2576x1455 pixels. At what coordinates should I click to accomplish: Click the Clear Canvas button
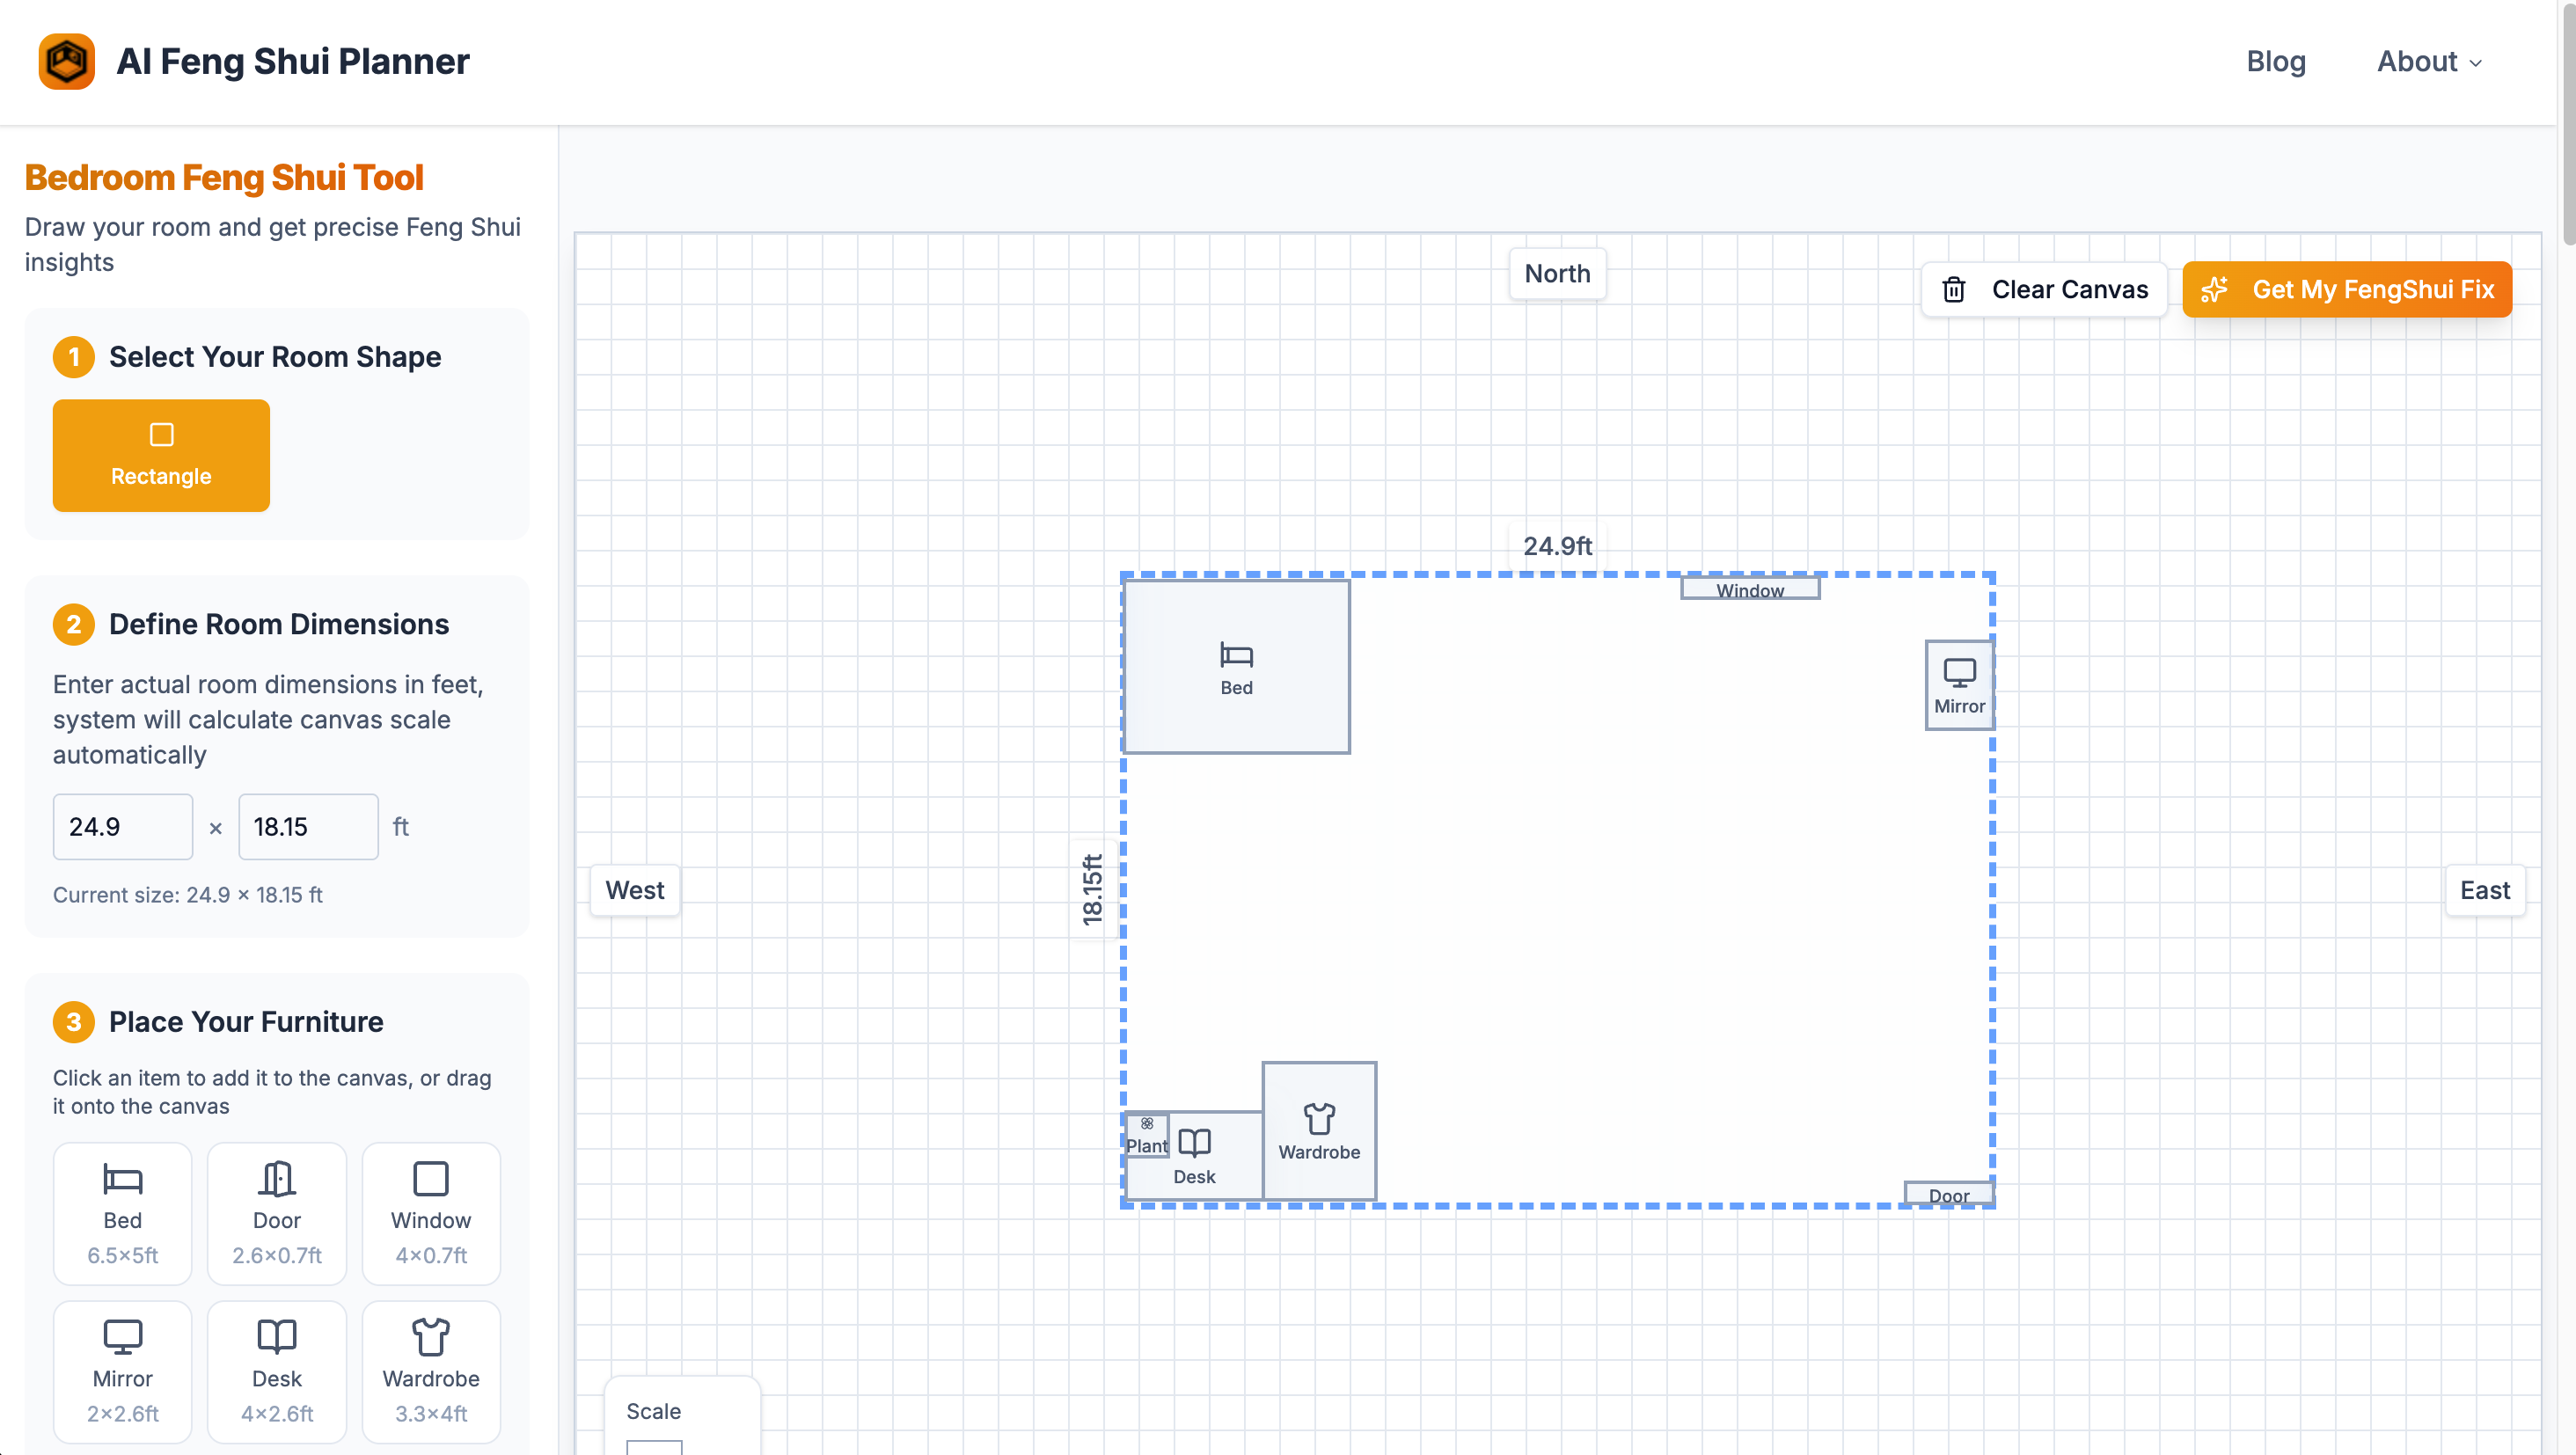[x=2044, y=289]
